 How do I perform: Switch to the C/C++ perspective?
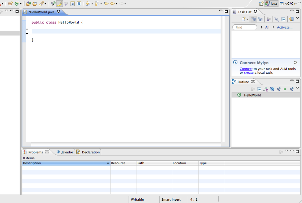tap(288, 4)
